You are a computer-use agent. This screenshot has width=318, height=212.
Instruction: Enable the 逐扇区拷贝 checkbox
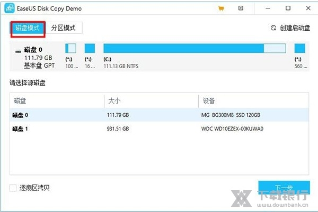tap(13, 188)
